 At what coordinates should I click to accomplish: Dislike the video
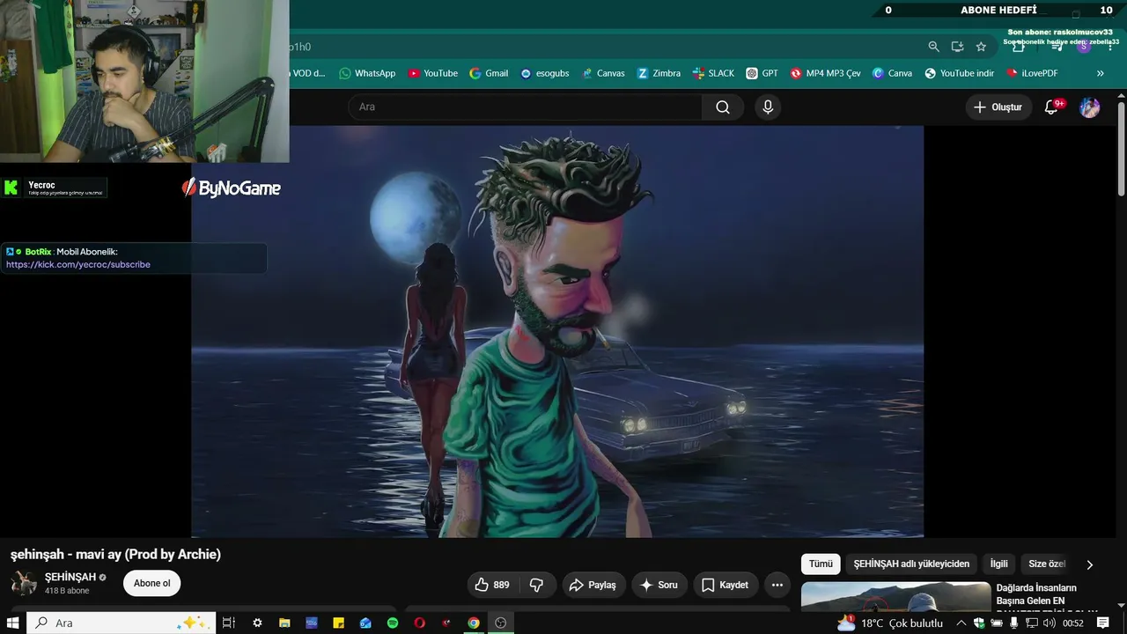click(x=537, y=585)
